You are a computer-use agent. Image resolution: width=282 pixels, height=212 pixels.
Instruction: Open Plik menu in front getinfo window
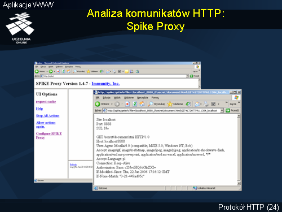(x=98, y=98)
